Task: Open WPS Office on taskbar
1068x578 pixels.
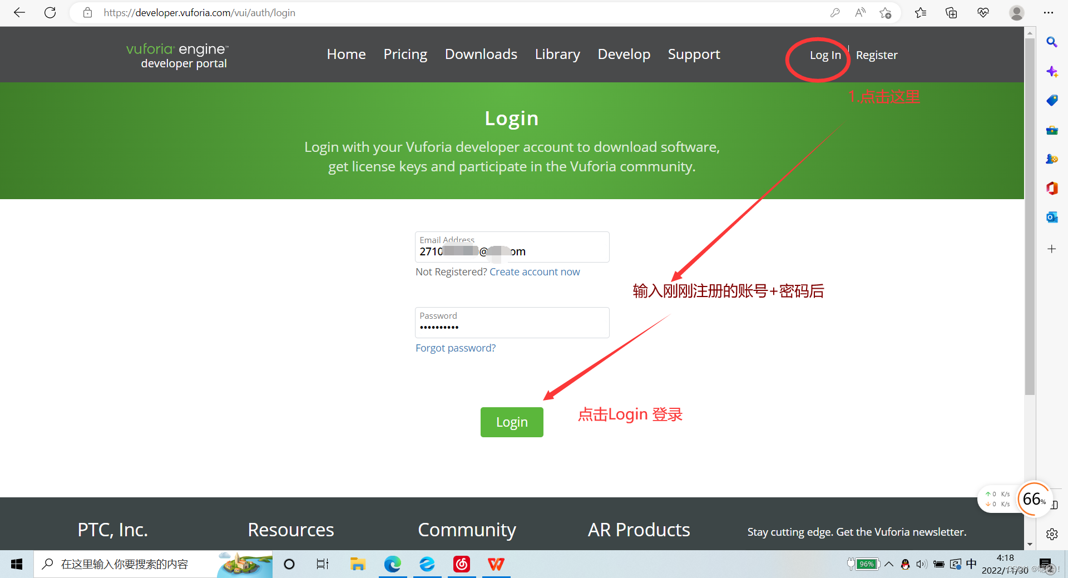Action: tap(496, 564)
